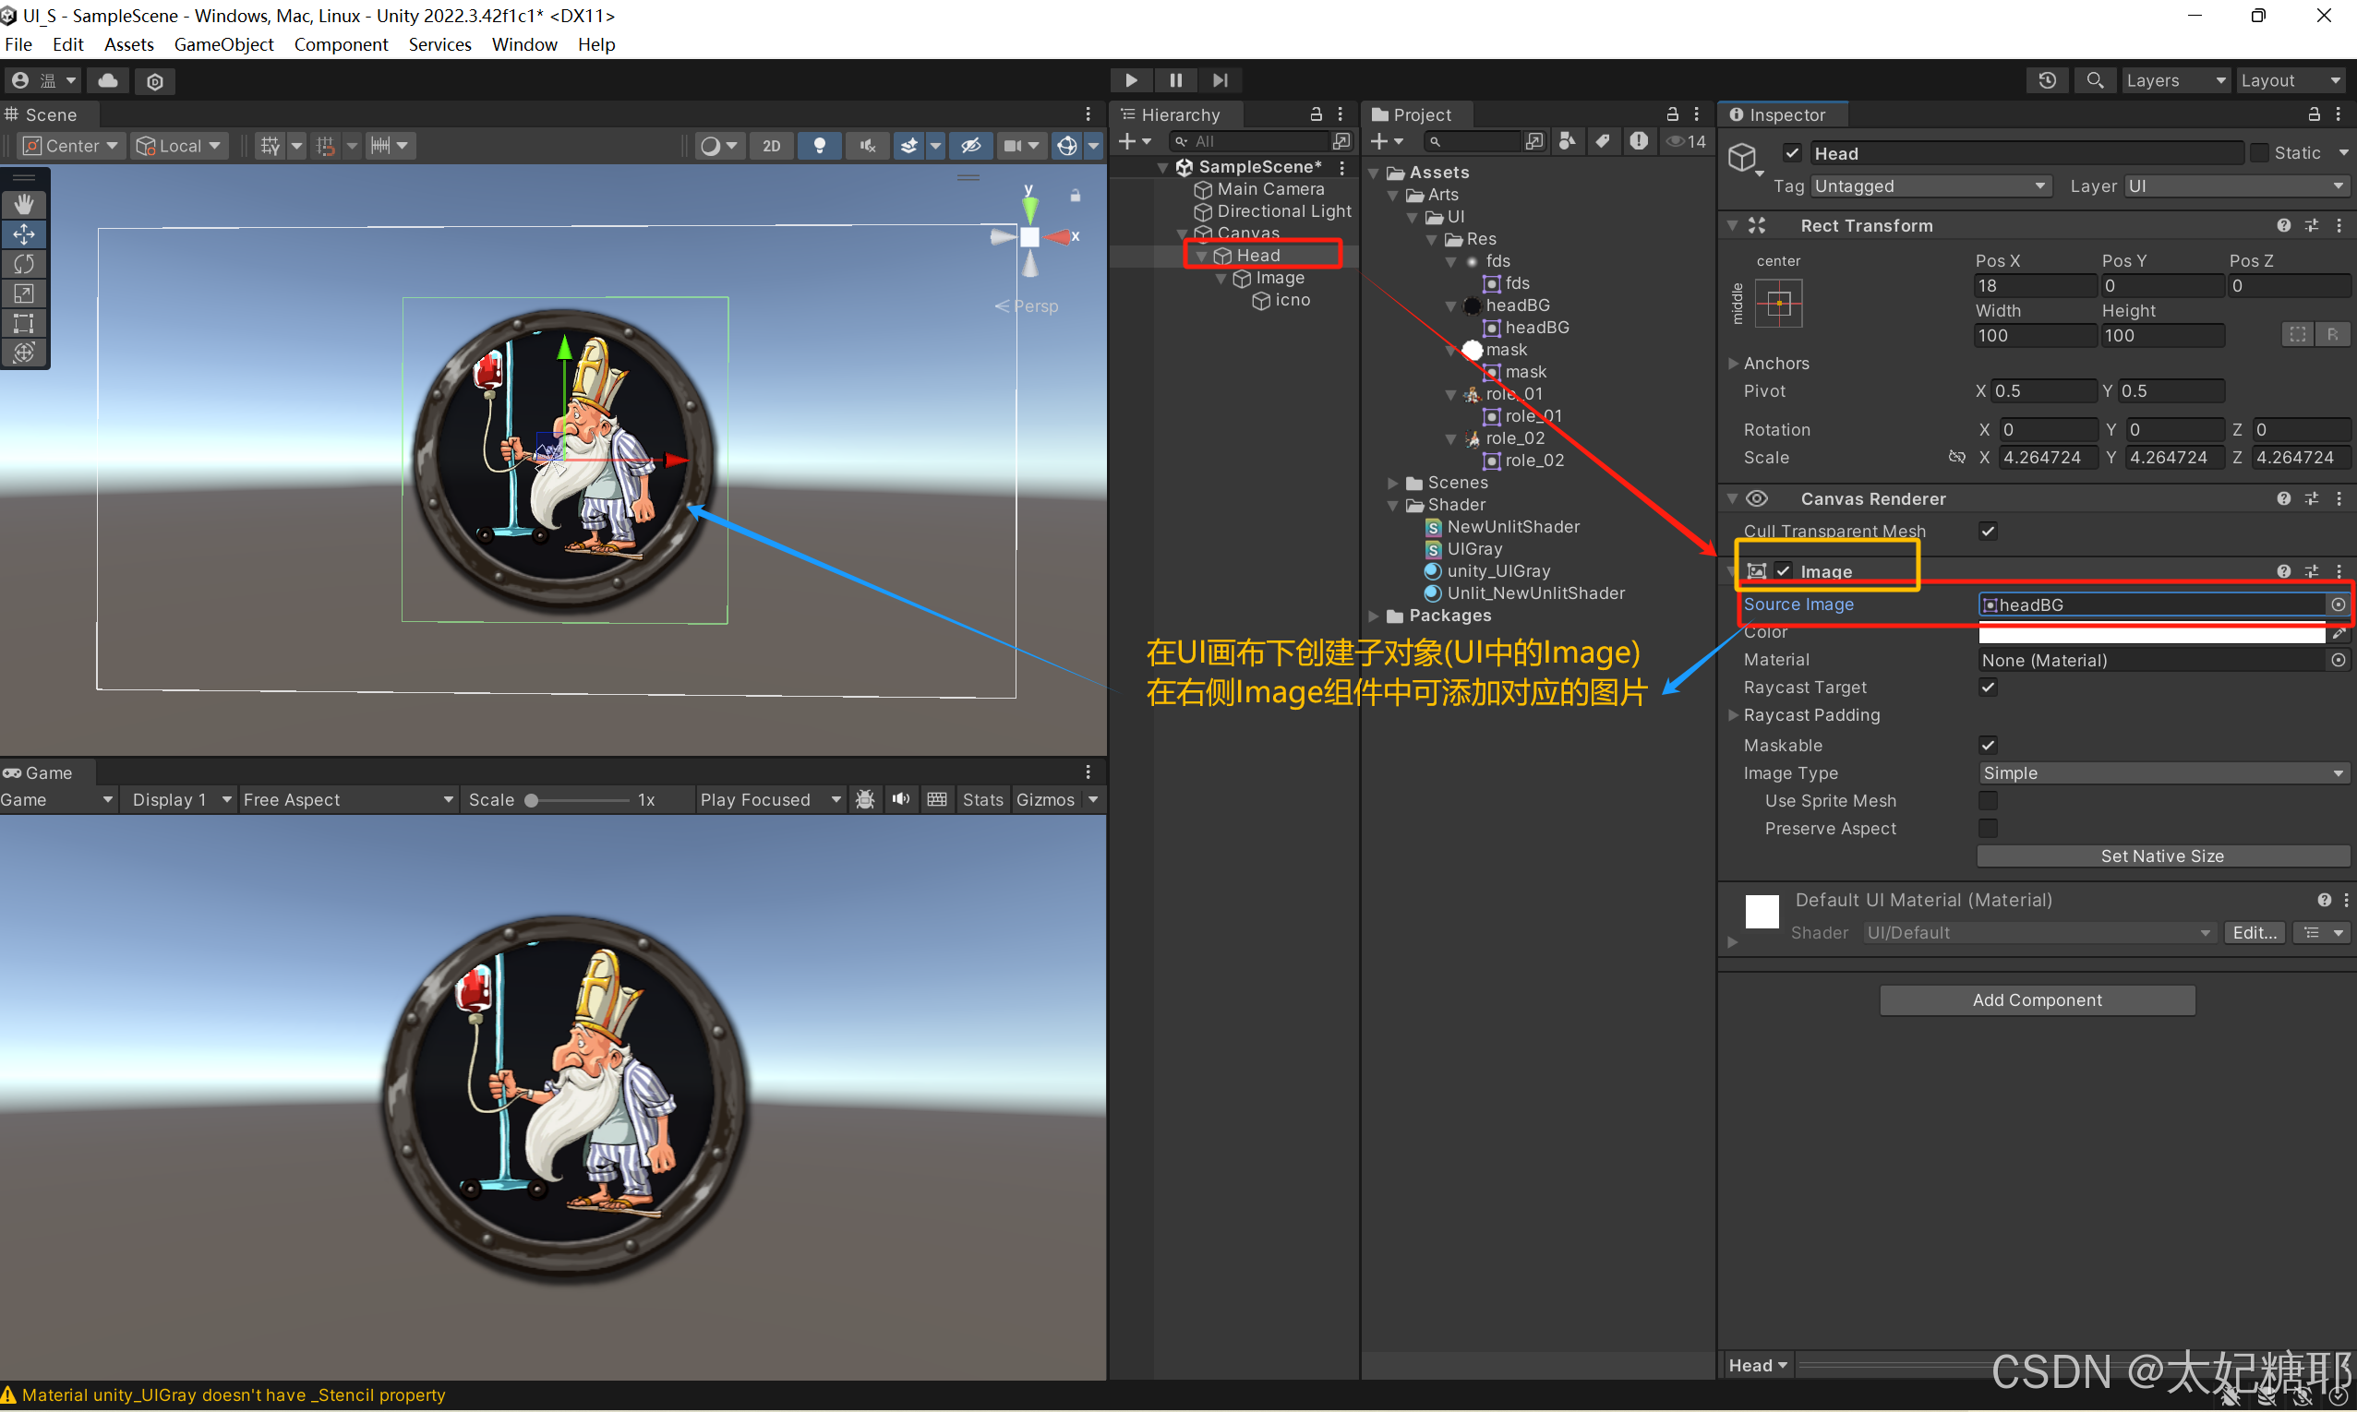Click the Image Color swatch
The width and height of the screenshot is (2357, 1412).
tap(2151, 633)
